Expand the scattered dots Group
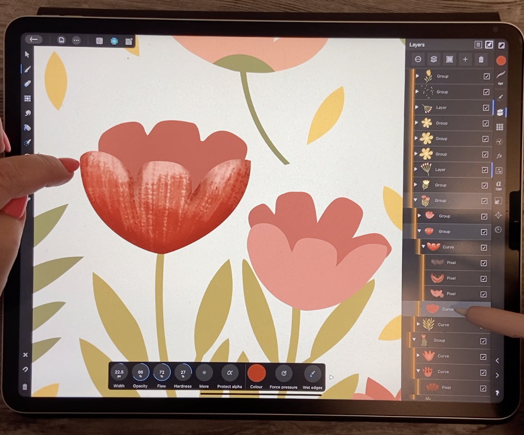 click(417, 91)
